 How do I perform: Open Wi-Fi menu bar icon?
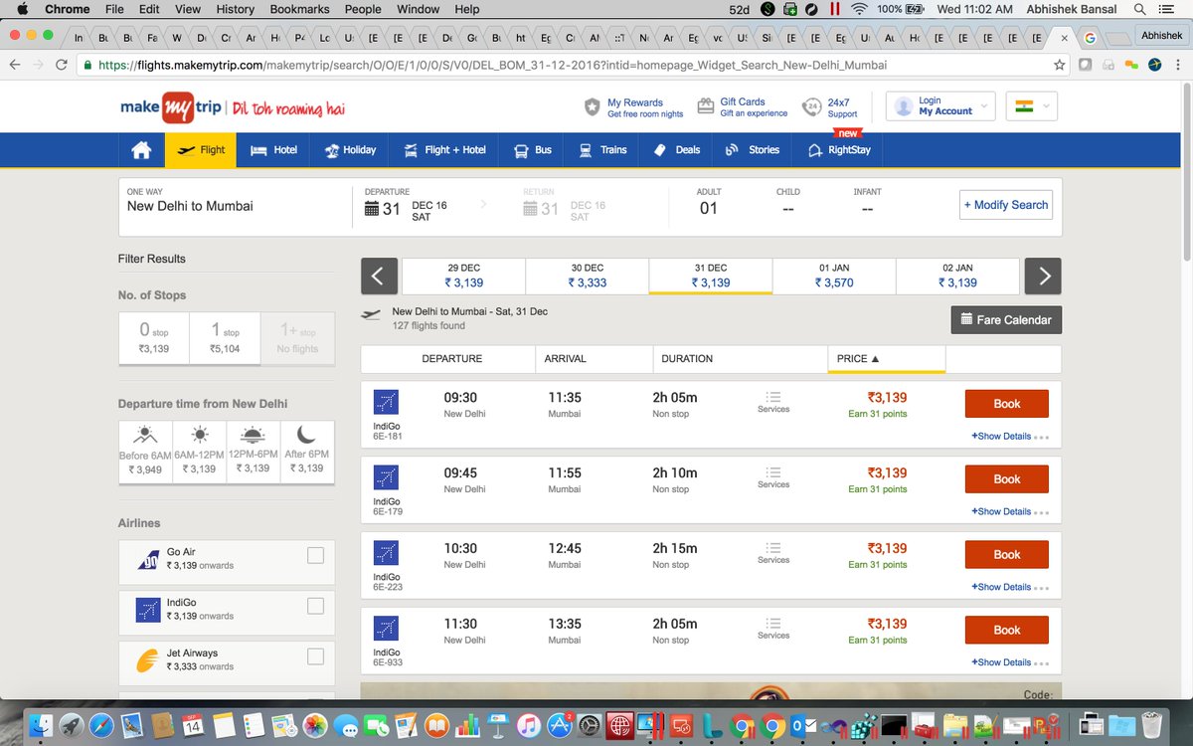tap(858, 9)
